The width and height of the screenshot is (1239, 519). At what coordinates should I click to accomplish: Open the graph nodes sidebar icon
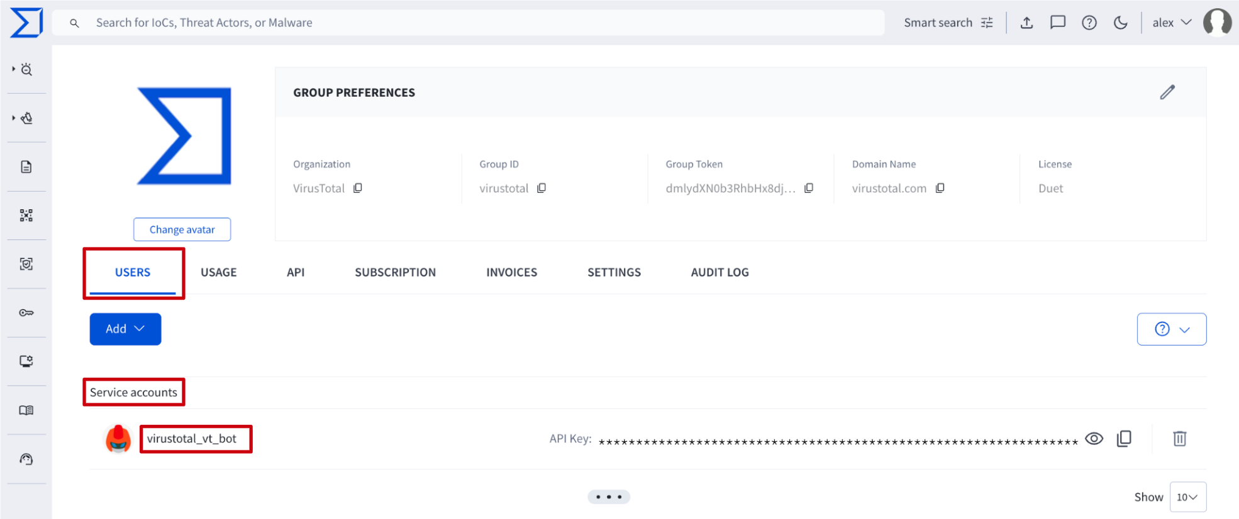point(26,216)
